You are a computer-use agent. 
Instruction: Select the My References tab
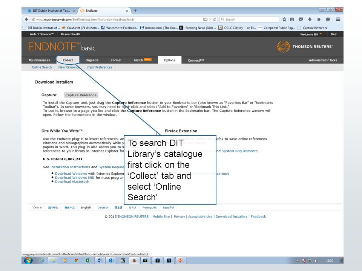pos(39,60)
